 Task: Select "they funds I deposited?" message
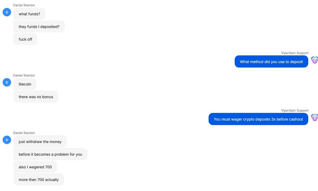tap(39, 27)
